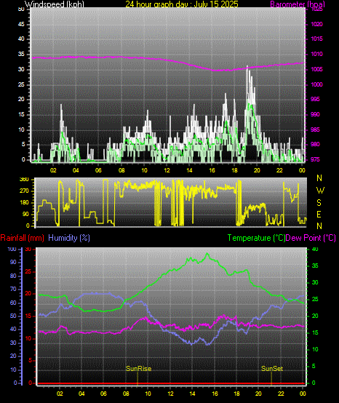Select the Barometer (hpa) axis label
The width and height of the screenshot is (339, 403).
point(298,4)
